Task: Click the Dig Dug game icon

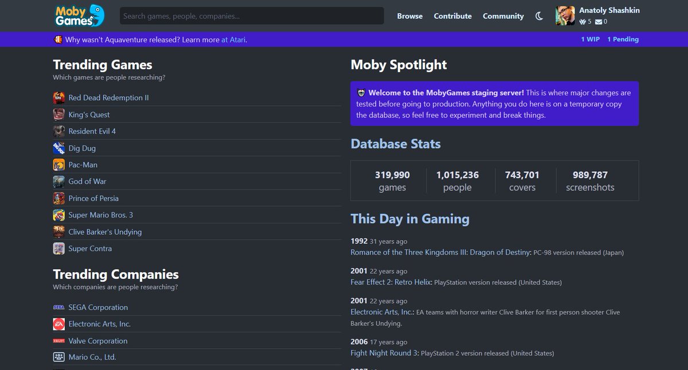Action: [x=59, y=148]
